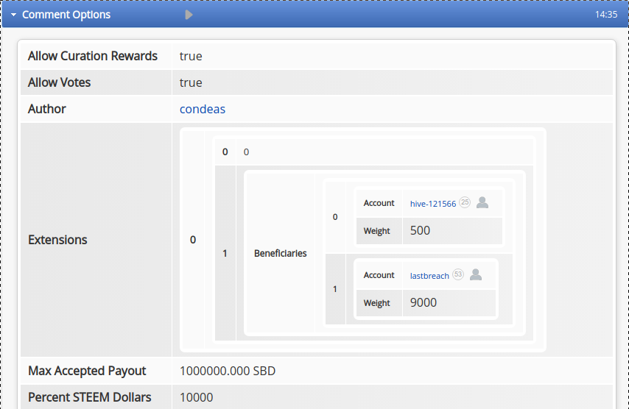Image resolution: width=629 pixels, height=409 pixels.
Task: Click the Comment Options header title
Action: point(66,15)
